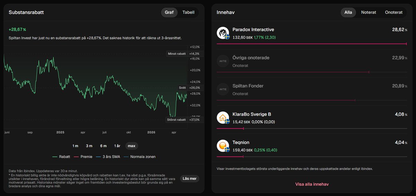
Task: Click the +28,67 % discount value
Action: click(x=17, y=29)
